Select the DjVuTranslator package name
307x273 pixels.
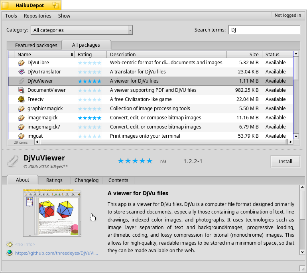44,72
